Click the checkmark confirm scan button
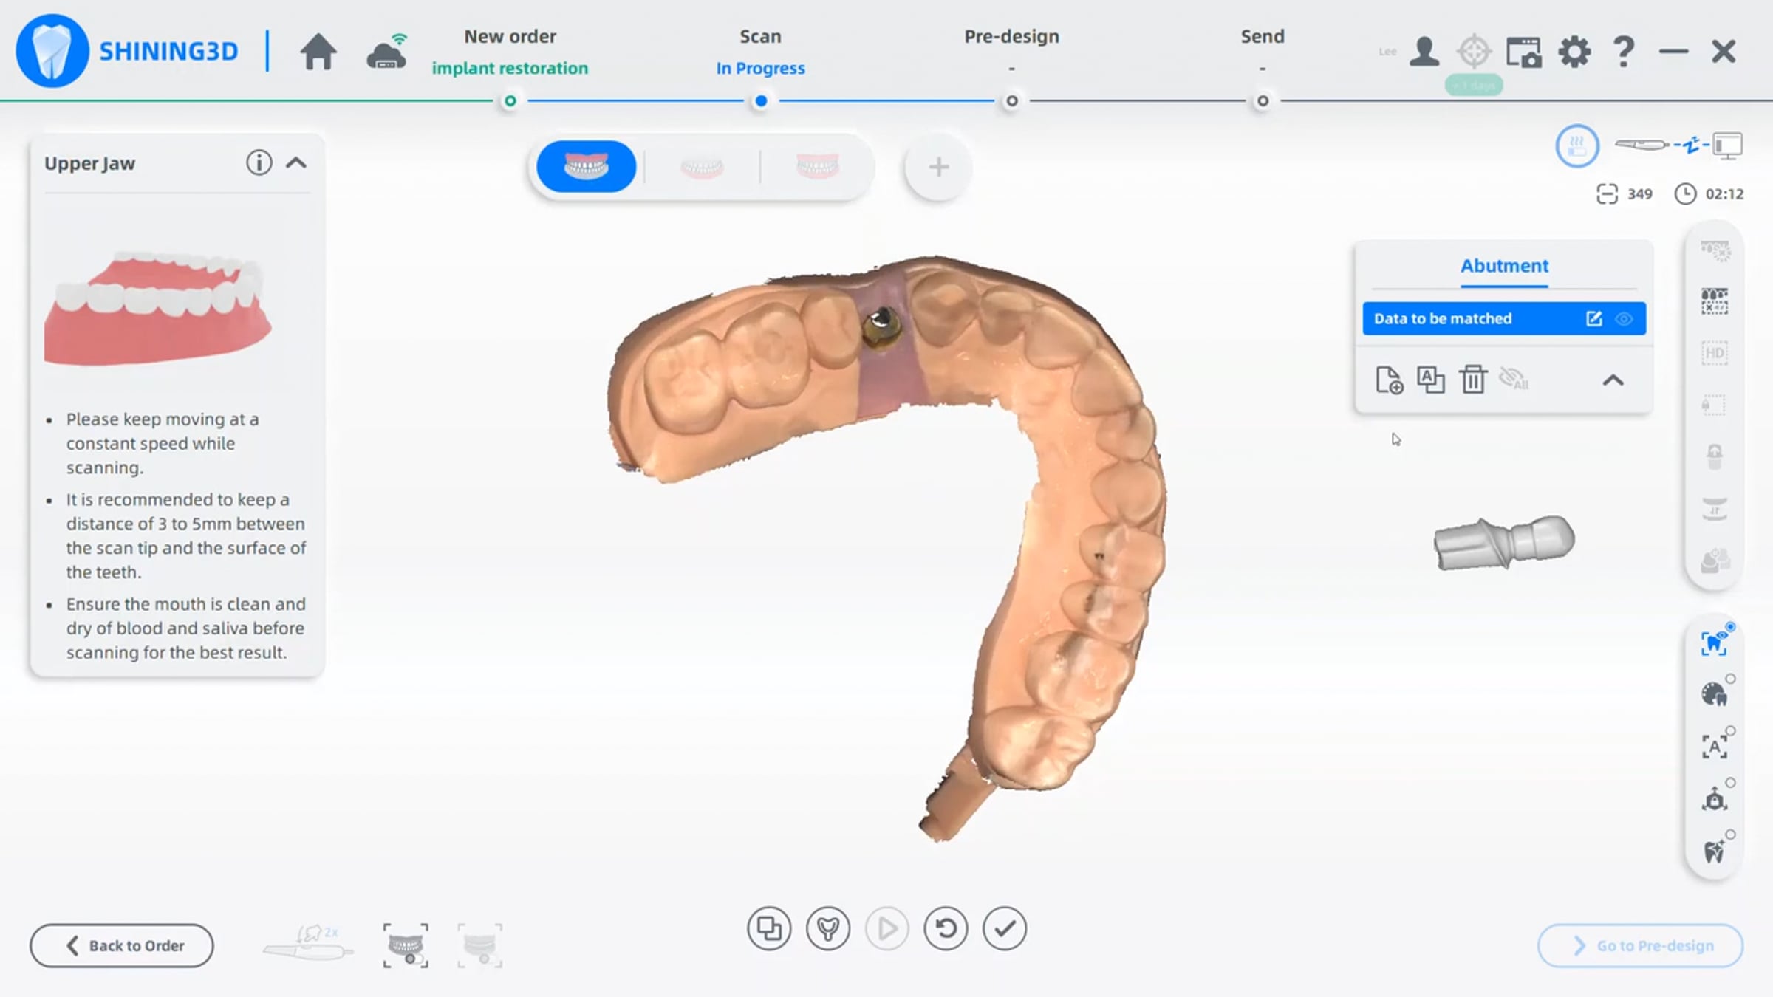 (1004, 928)
